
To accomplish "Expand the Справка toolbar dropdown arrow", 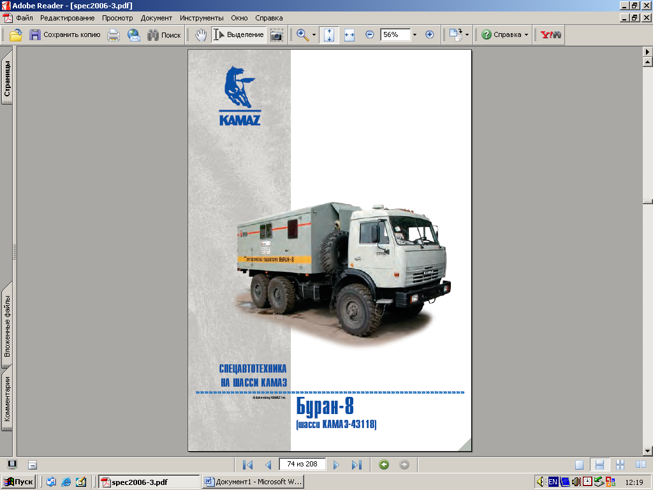I will pyautogui.click(x=526, y=35).
